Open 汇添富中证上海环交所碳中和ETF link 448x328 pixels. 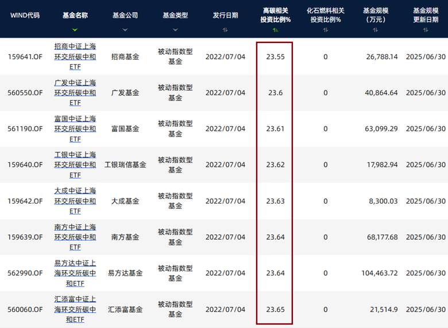click(75, 309)
